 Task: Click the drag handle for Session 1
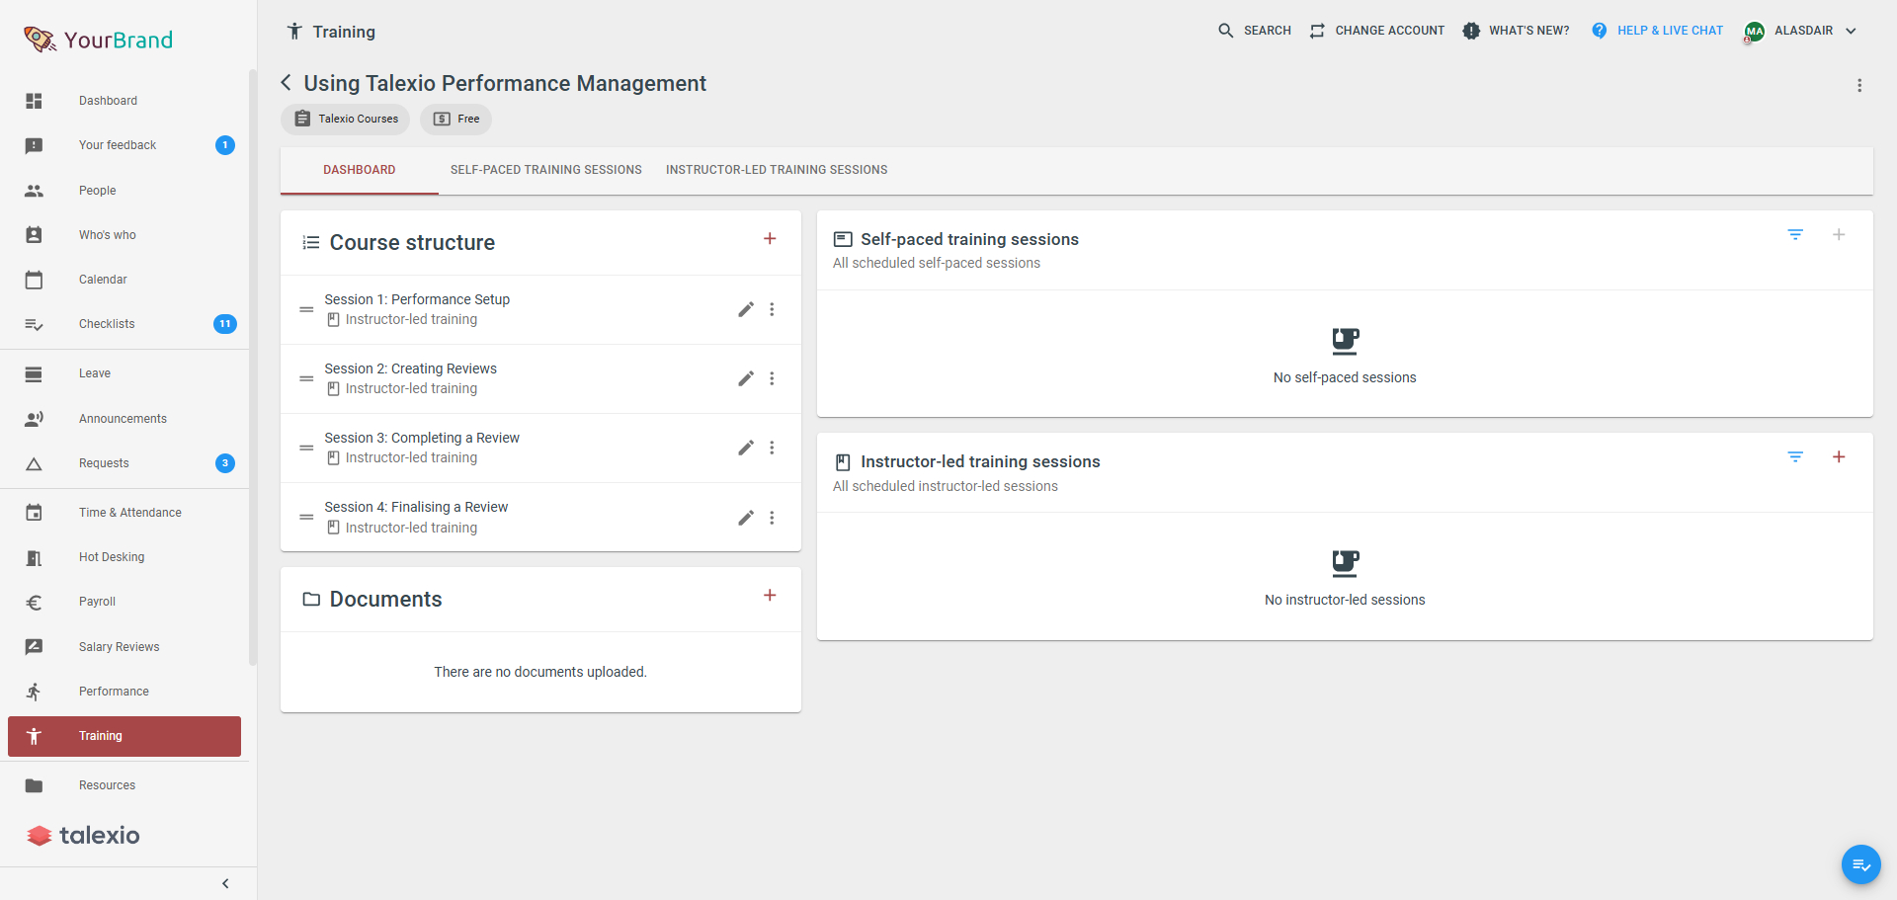[x=306, y=309]
